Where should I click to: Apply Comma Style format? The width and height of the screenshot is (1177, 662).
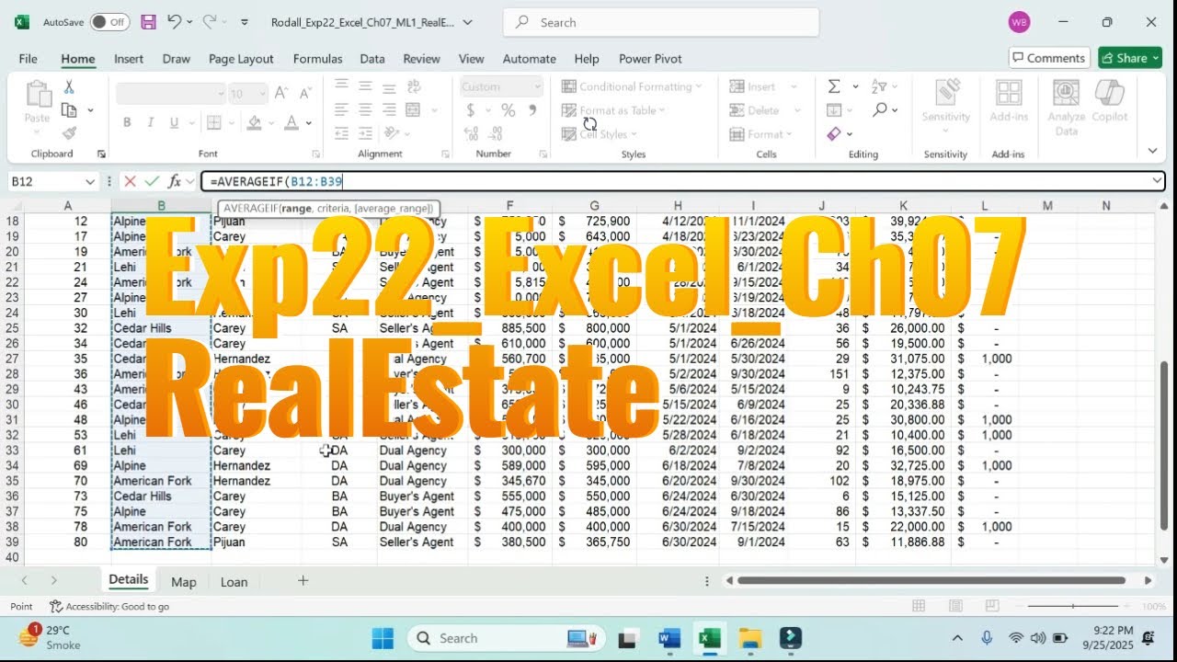pyautogui.click(x=531, y=110)
